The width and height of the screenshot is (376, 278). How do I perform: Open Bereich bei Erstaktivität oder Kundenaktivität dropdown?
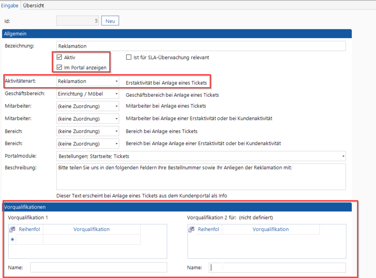coord(116,144)
